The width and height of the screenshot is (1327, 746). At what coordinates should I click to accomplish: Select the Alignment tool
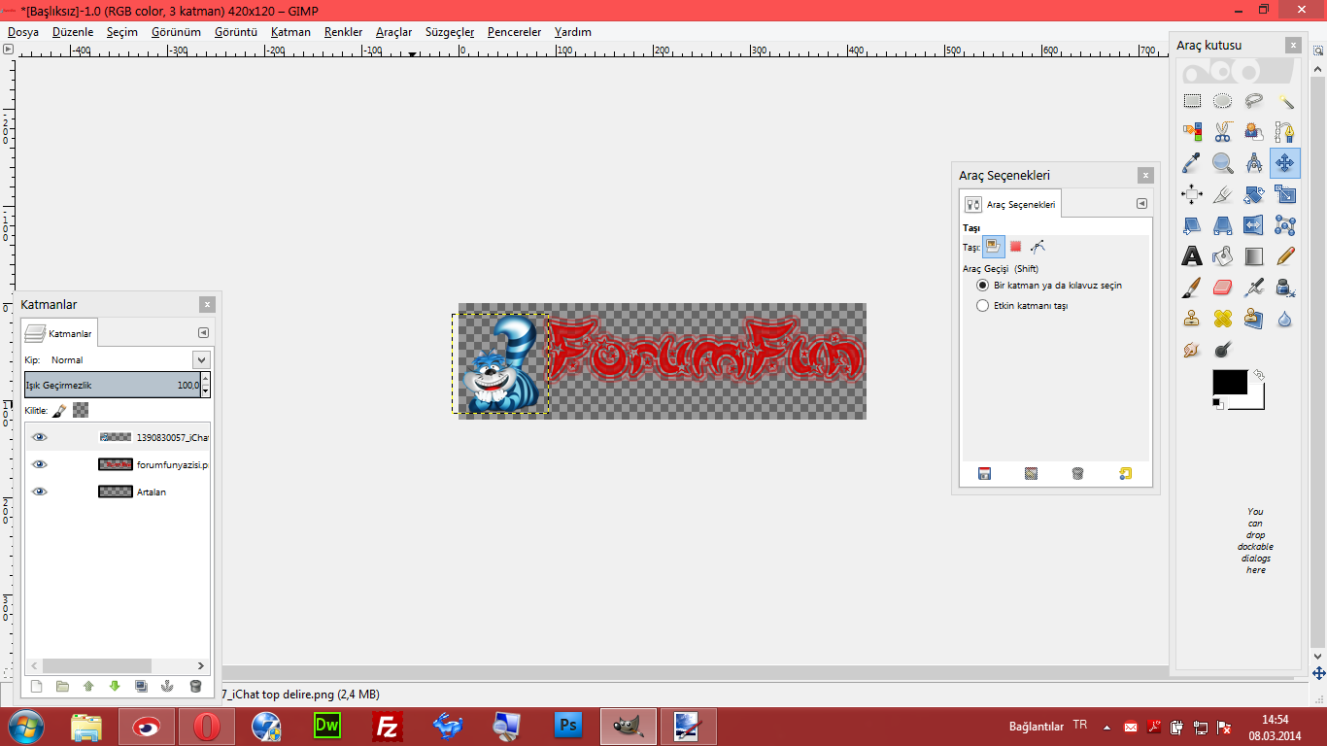[1192, 193]
